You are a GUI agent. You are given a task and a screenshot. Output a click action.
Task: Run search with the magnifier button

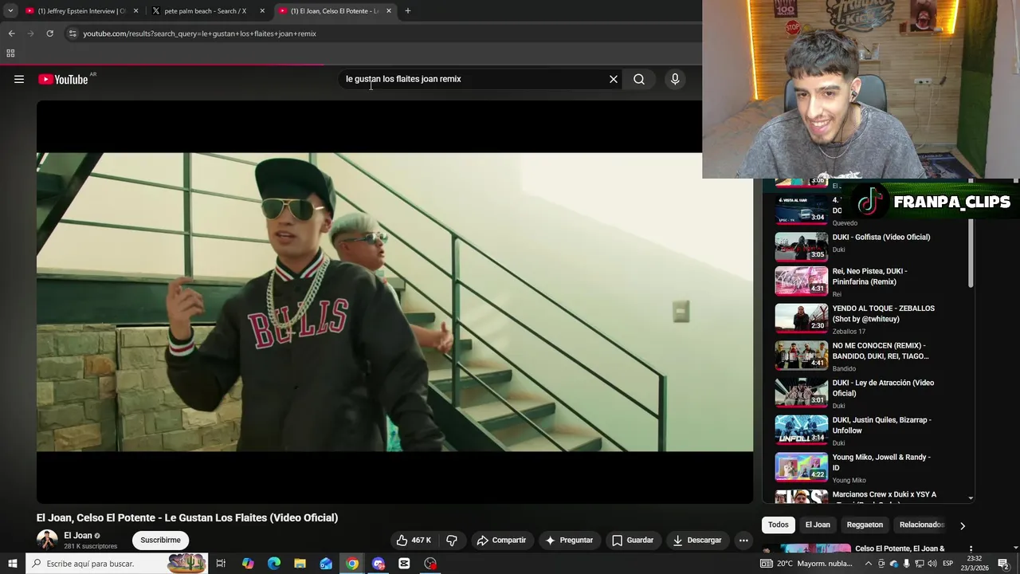(639, 79)
